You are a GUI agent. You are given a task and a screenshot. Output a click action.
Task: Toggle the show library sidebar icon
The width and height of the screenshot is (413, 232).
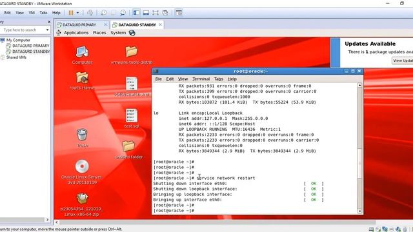click(x=136, y=13)
